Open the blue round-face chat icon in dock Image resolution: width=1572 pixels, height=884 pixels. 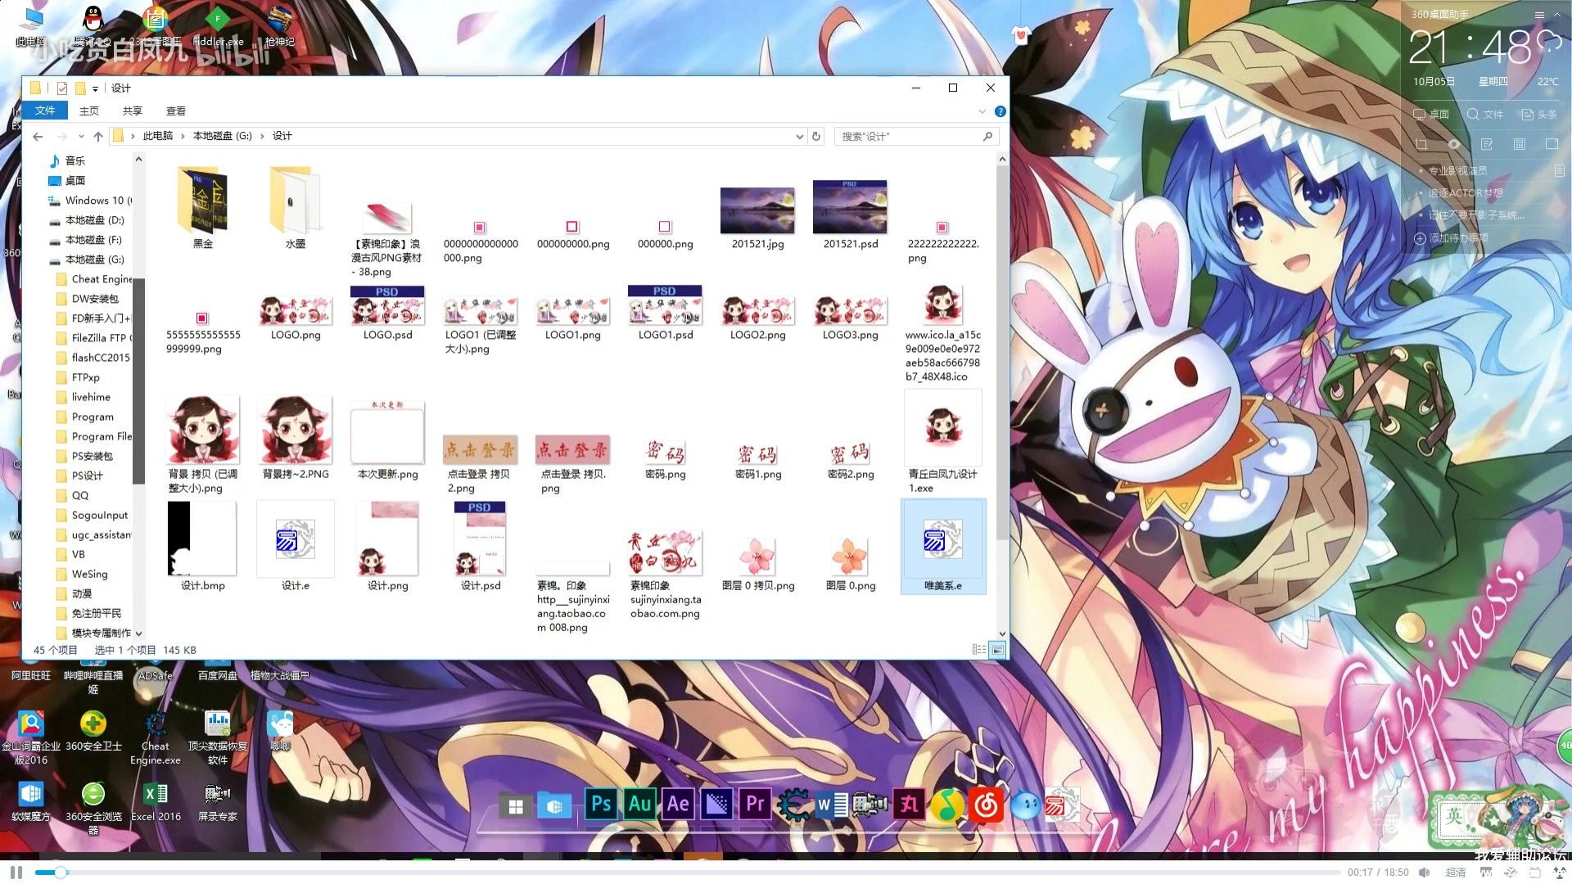click(1024, 806)
